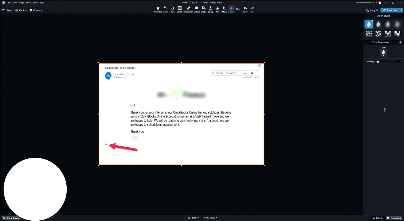Viewport: 404px width, 221px height.
Task: Click Show Recent
Action: [11, 218]
